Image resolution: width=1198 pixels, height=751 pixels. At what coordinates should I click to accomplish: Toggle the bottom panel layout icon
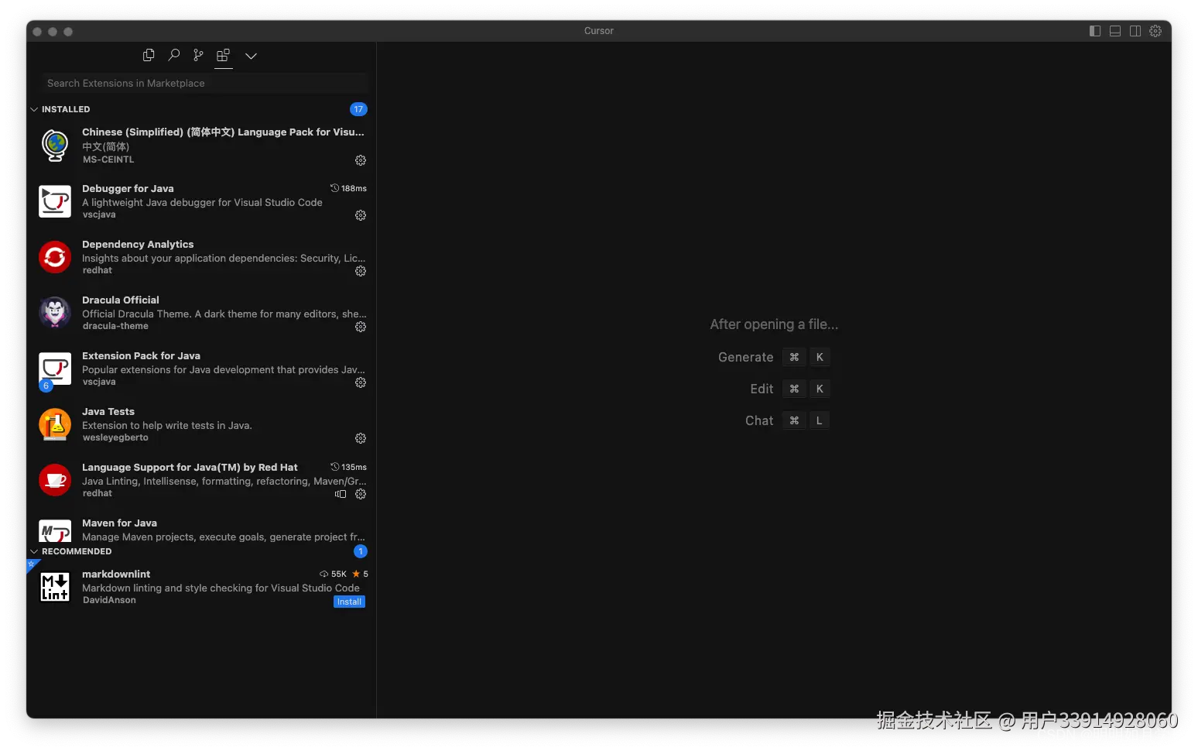click(1115, 31)
